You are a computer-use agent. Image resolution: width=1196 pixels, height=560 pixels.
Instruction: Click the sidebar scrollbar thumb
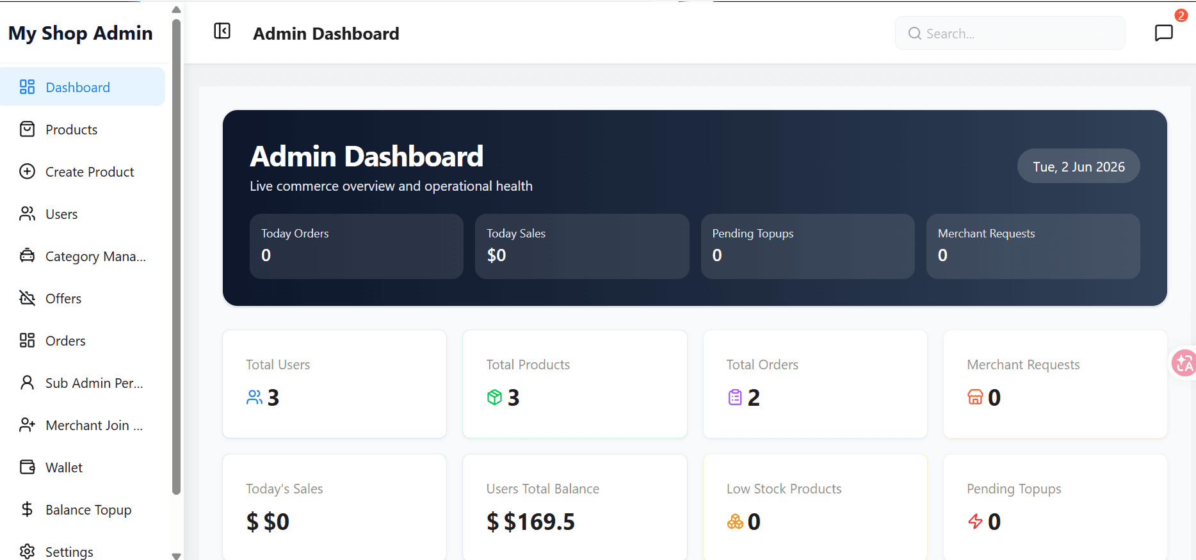[x=177, y=256]
